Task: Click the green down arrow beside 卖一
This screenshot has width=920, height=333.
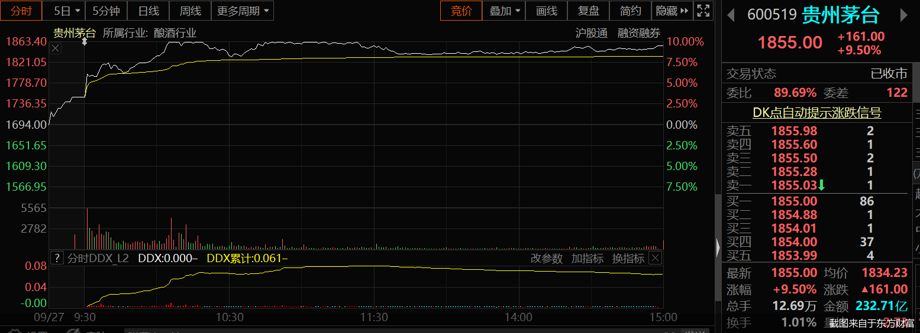Action: click(821, 185)
